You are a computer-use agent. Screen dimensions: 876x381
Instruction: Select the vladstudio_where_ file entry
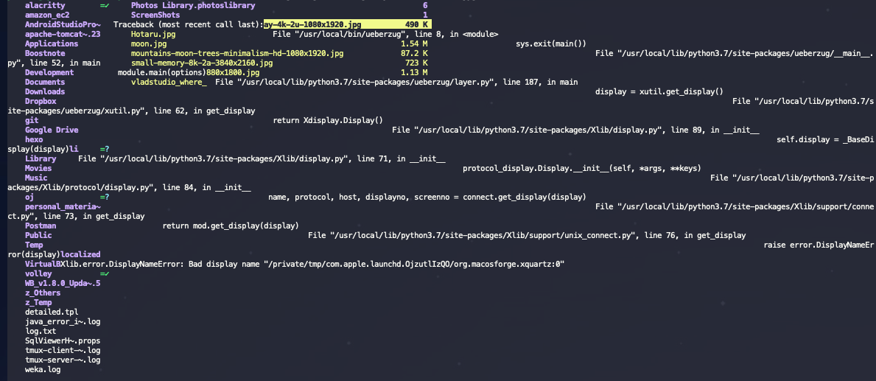(169, 82)
